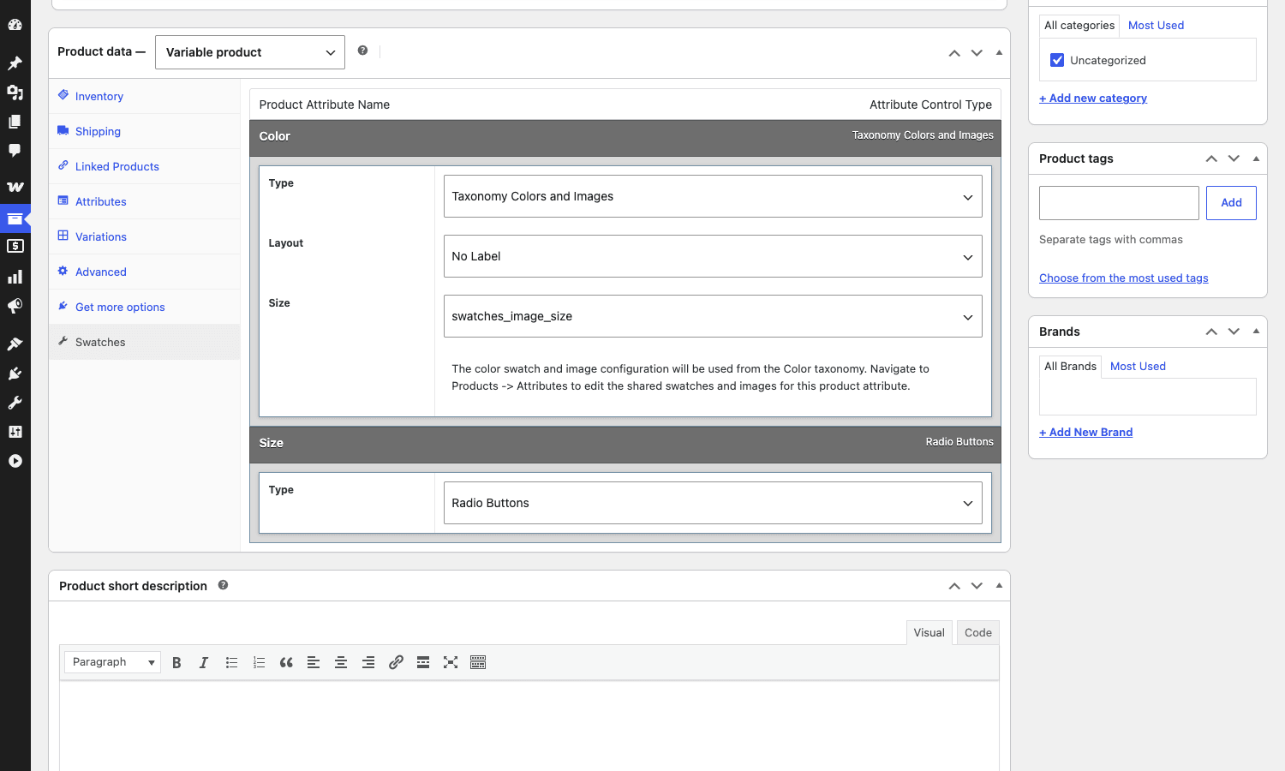Move the Brands panel down

(1234, 332)
